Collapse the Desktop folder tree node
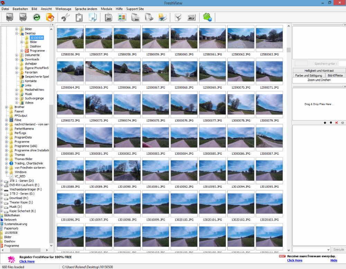The width and height of the screenshot is (346, 269). click(x=17, y=33)
